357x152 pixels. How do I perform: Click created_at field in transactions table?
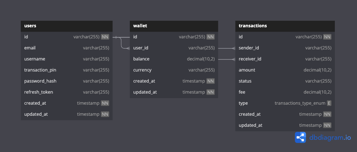click(285, 114)
